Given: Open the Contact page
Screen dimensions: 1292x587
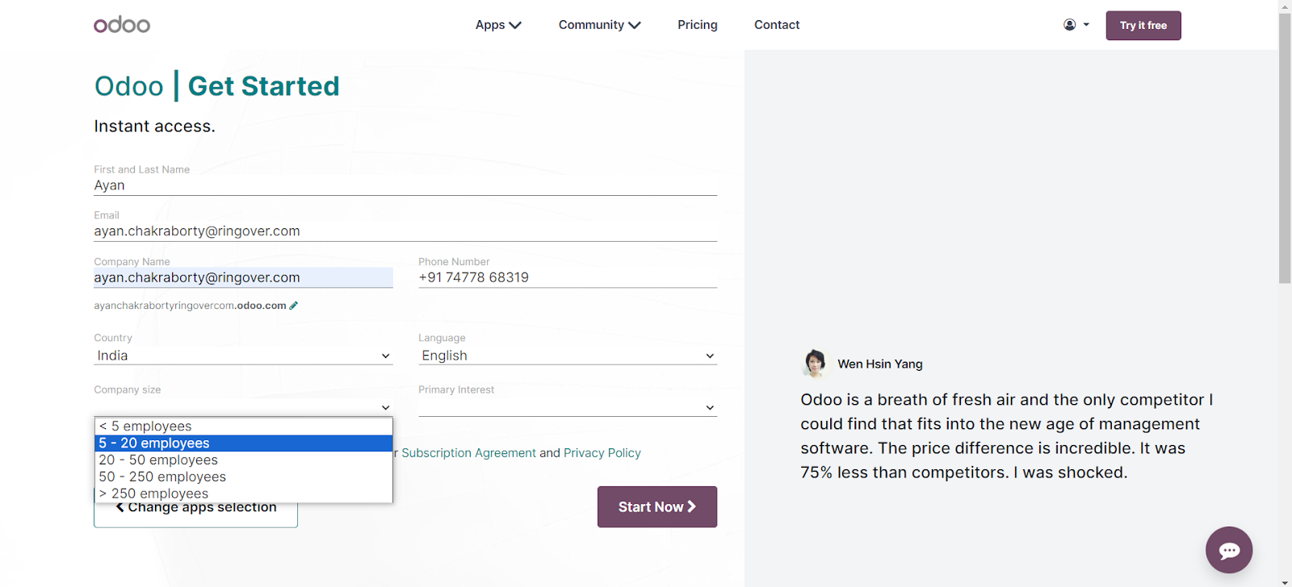Looking at the screenshot, I should [777, 25].
